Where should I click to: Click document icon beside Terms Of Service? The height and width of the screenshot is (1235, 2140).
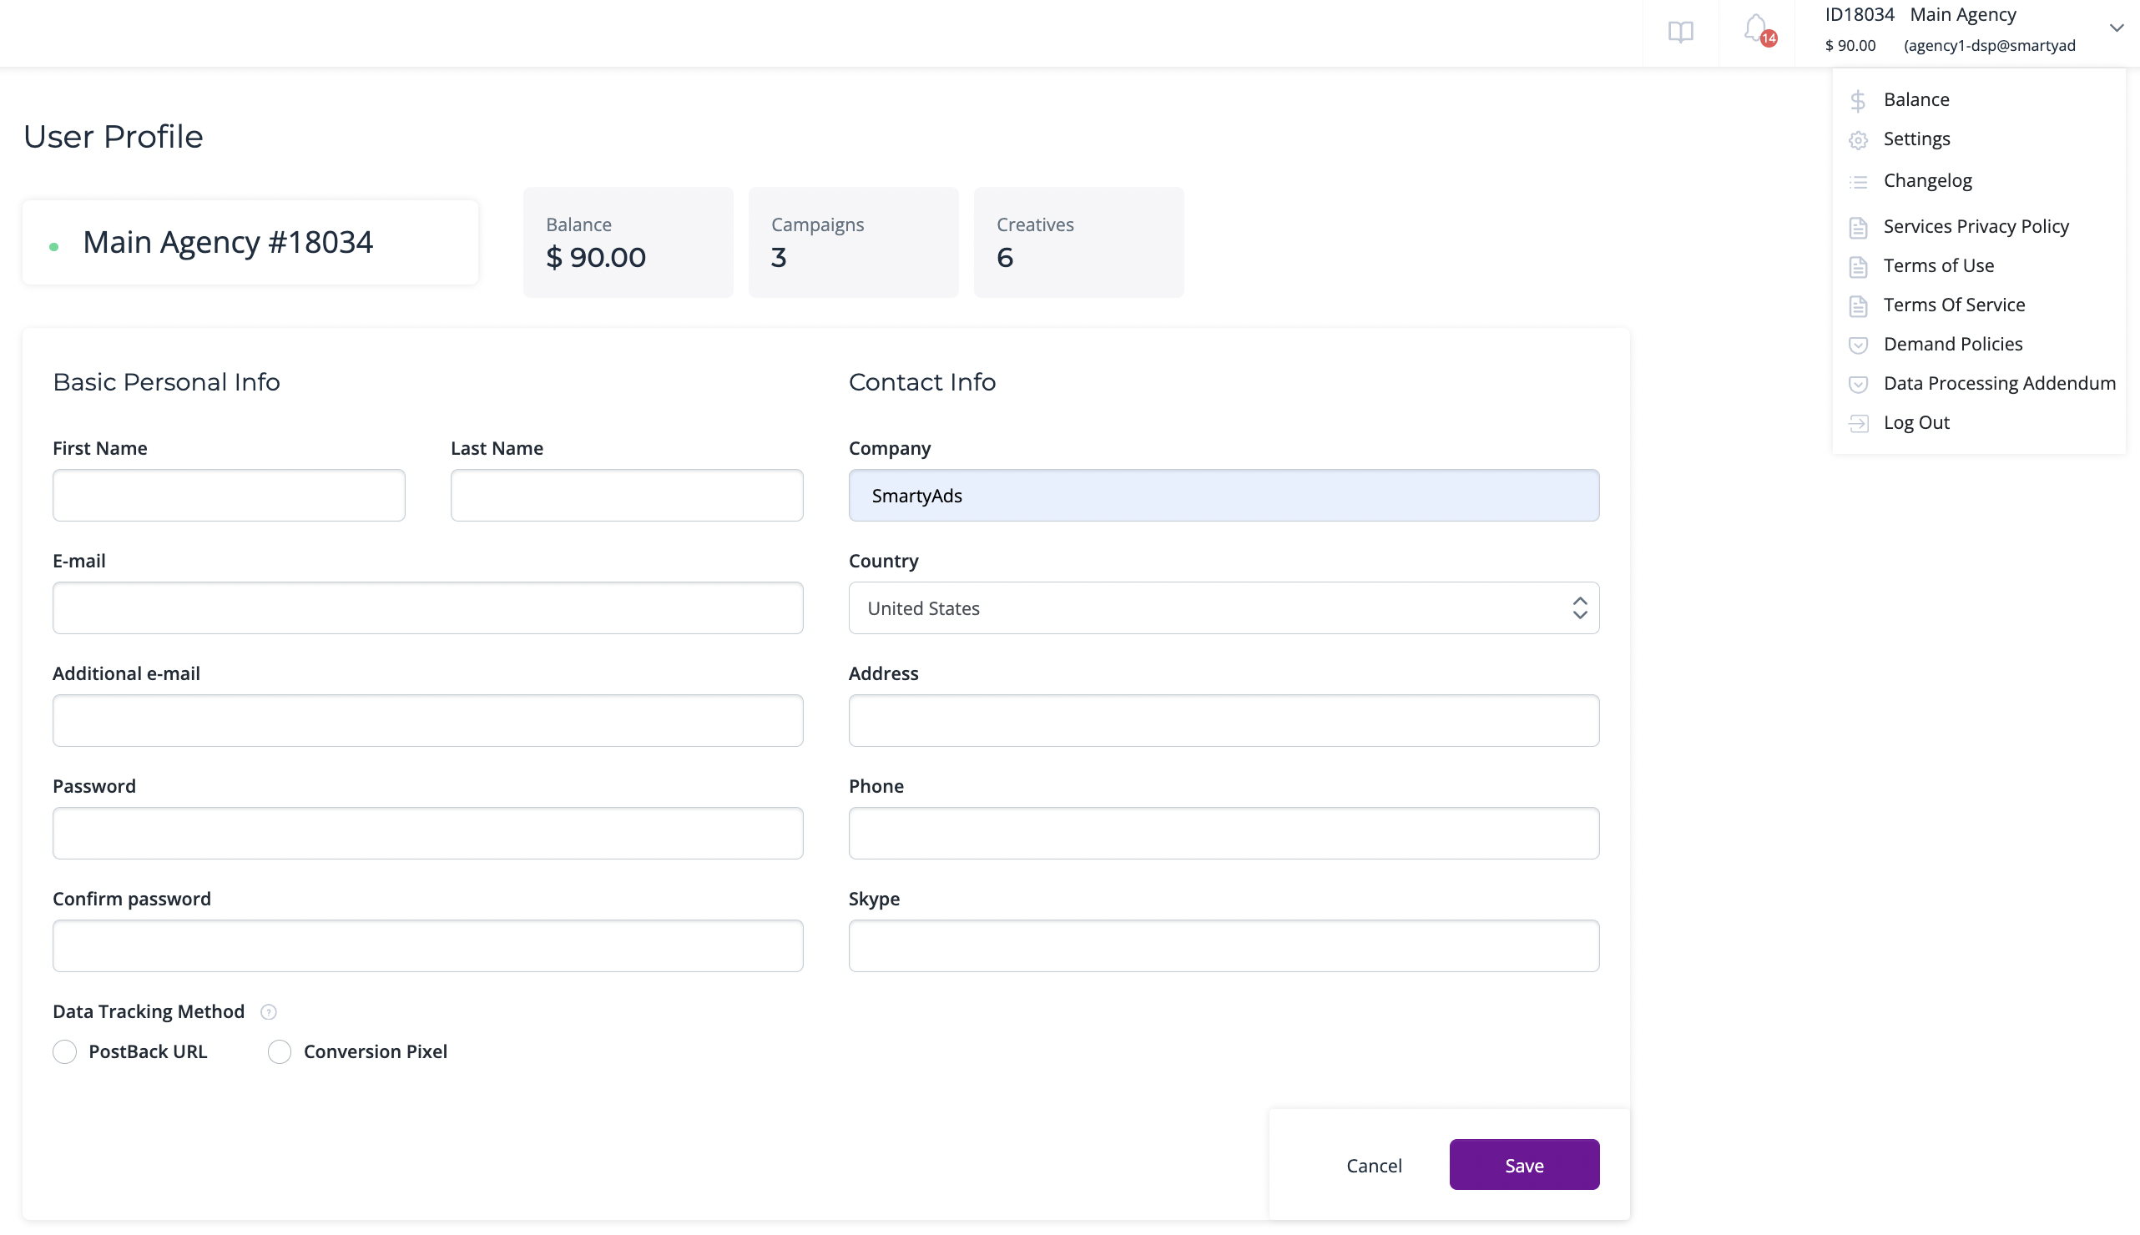1858,305
